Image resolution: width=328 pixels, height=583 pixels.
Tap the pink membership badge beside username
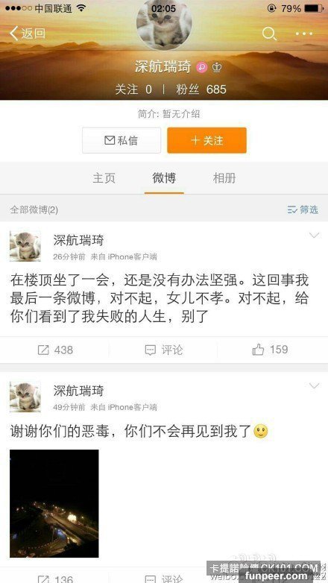[202, 67]
